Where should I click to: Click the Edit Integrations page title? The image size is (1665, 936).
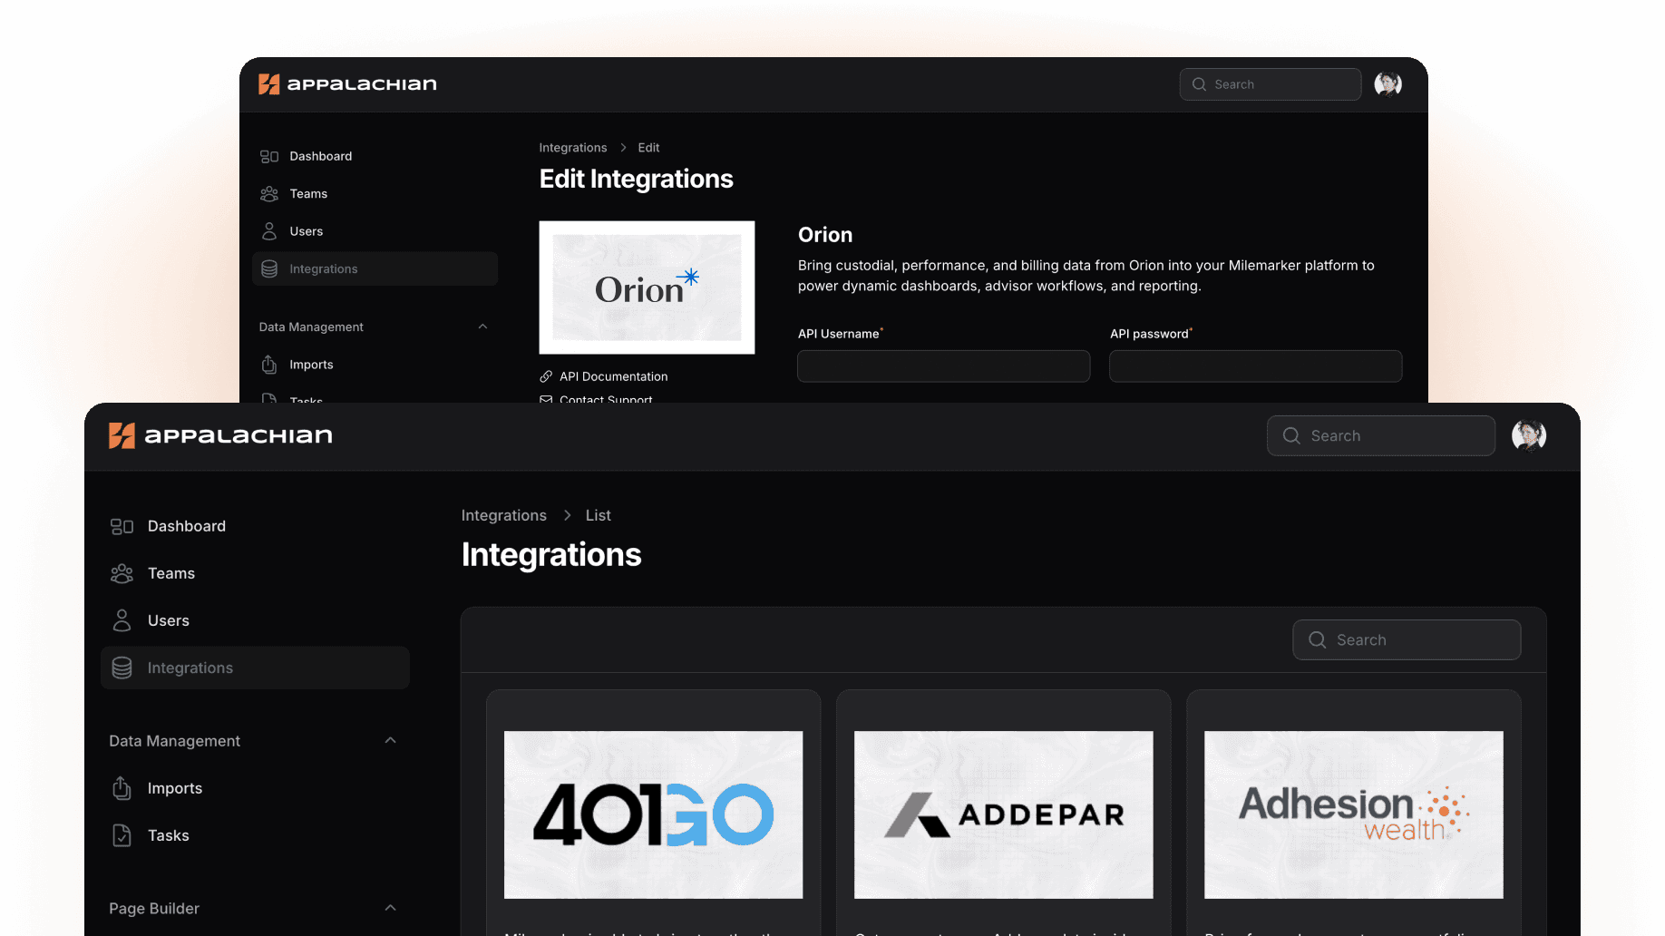point(636,179)
